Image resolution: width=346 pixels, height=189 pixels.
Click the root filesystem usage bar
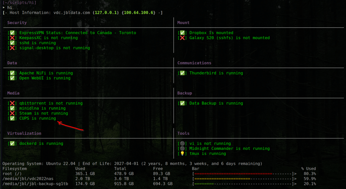pyautogui.click(x=244, y=173)
